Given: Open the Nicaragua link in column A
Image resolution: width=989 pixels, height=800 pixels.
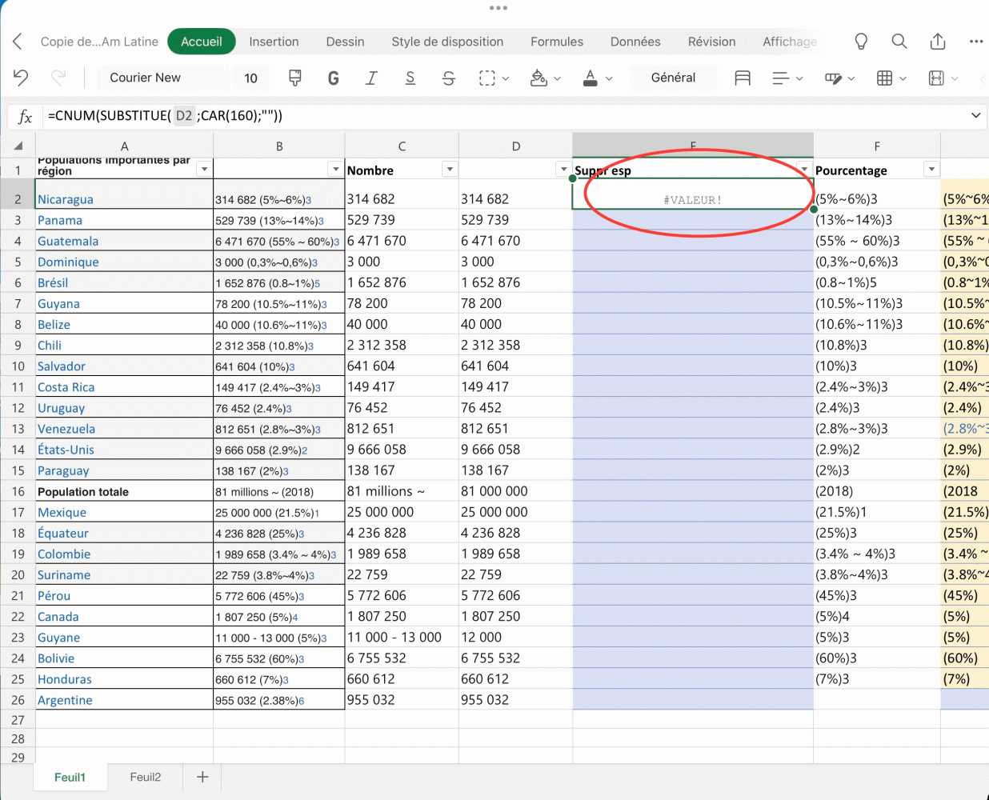Looking at the screenshot, I should click(66, 199).
